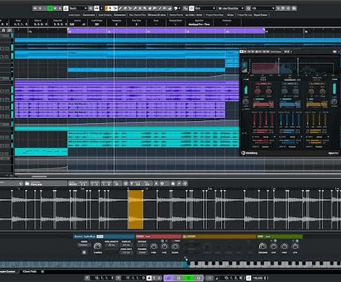Open the automation mode Touch dropdown

coord(78,8)
